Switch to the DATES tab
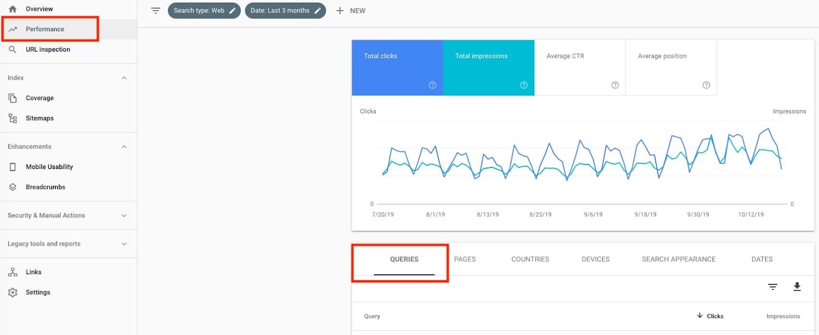Image resolution: width=819 pixels, height=335 pixels. pyautogui.click(x=762, y=259)
